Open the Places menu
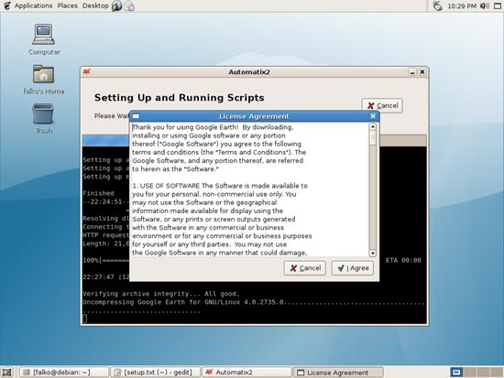The width and height of the screenshot is (504, 378). pyautogui.click(x=68, y=5)
